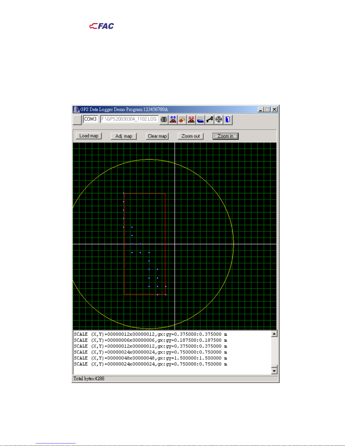Click the GPS20030304_1102.LOG file path field
Viewport: 345px width, 446px height.
[129, 119]
